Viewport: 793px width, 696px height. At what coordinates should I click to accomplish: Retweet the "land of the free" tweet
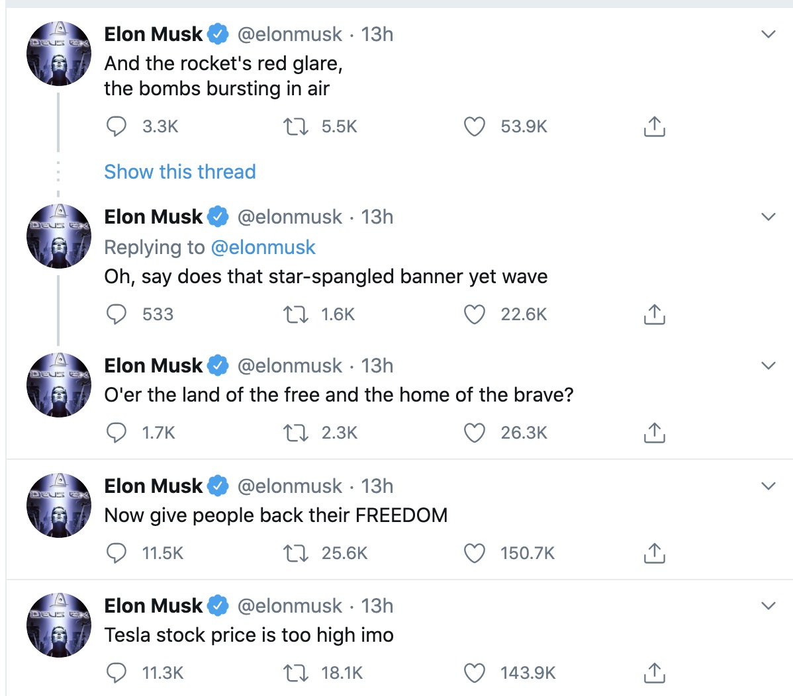click(295, 433)
